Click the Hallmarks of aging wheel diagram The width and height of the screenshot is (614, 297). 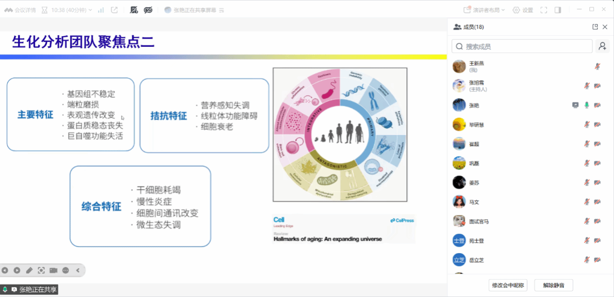[x=340, y=134]
